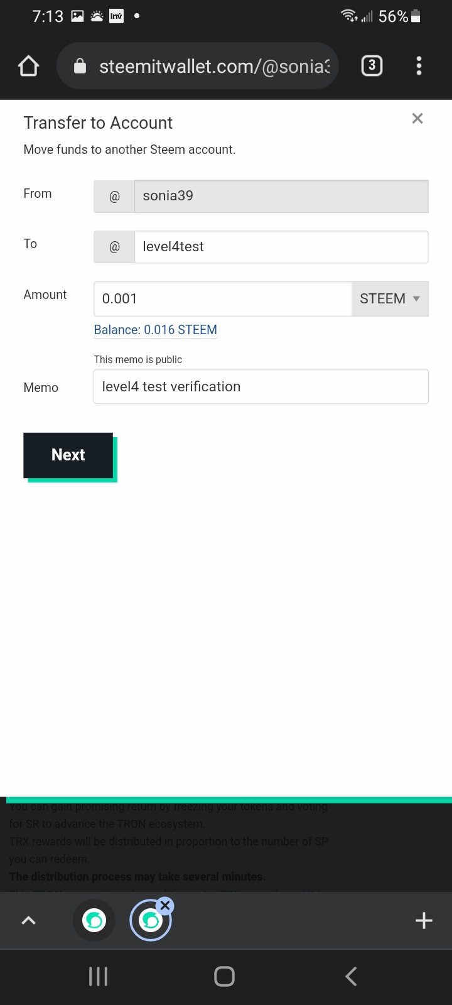This screenshot has width=452, height=1005.
Task: Tap the Android back navigation arrow
Action: (x=352, y=976)
